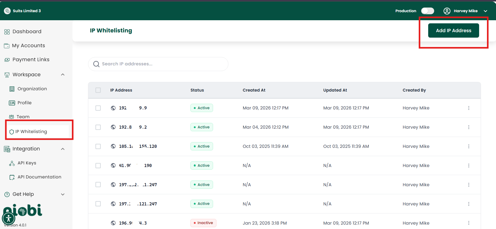Image resolution: width=496 pixels, height=229 pixels.
Task: Expand the Get Help section chevron
Action: coord(63,195)
